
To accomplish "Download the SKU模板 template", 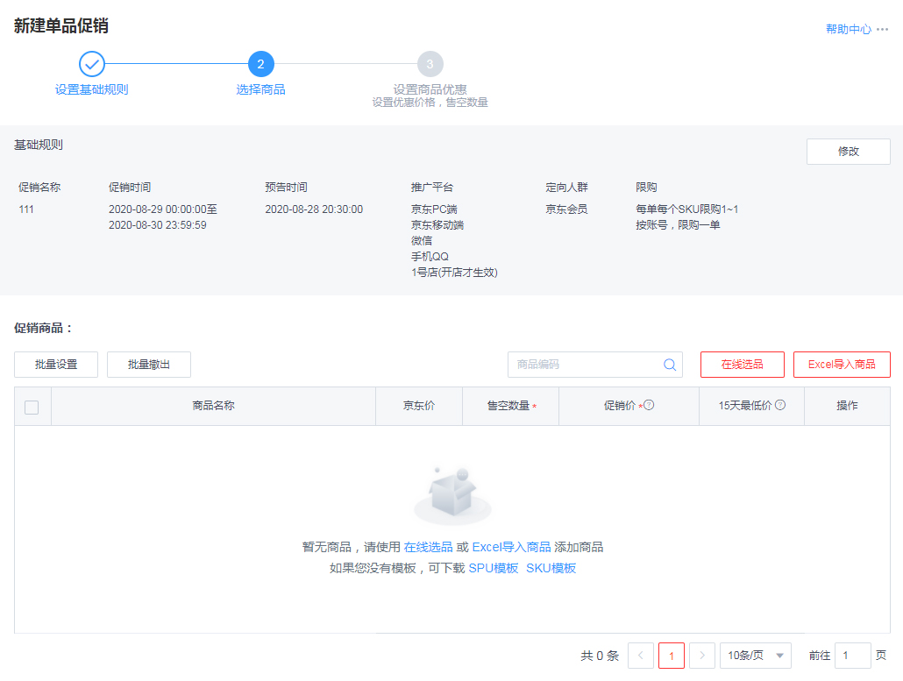I will coord(552,567).
